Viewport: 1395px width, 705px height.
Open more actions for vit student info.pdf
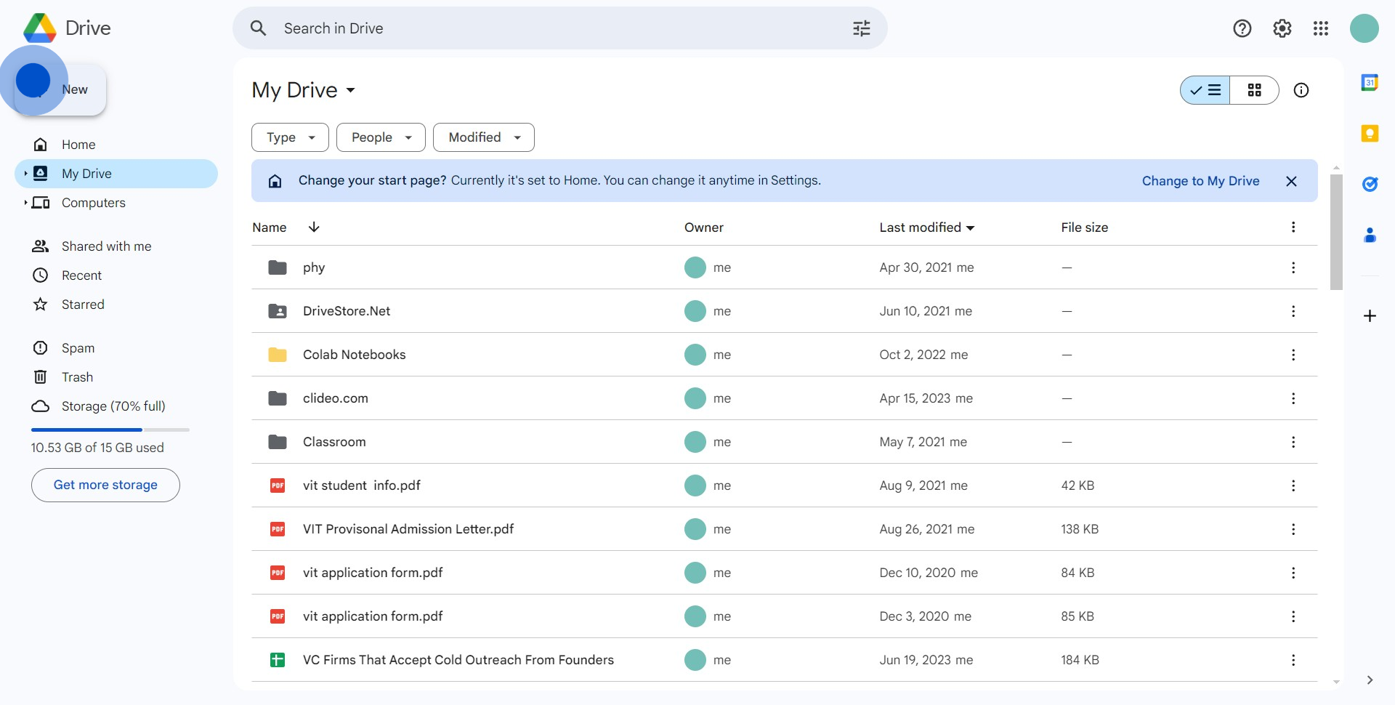[1293, 486]
